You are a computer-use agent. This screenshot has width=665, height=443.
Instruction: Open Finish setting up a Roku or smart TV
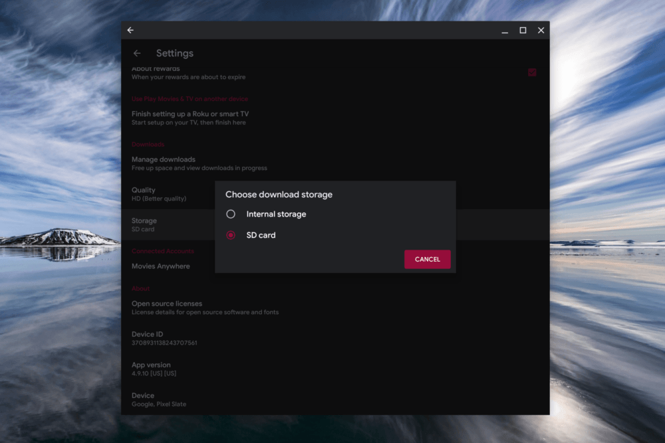coord(335,118)
